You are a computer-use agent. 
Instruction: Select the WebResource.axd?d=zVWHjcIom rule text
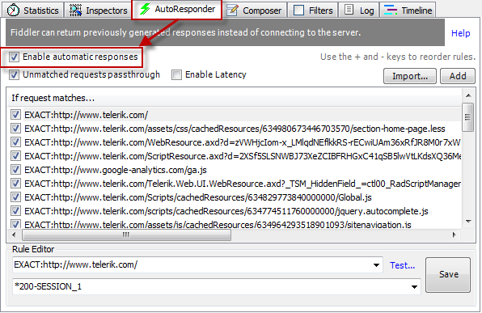tap(243, 142)
